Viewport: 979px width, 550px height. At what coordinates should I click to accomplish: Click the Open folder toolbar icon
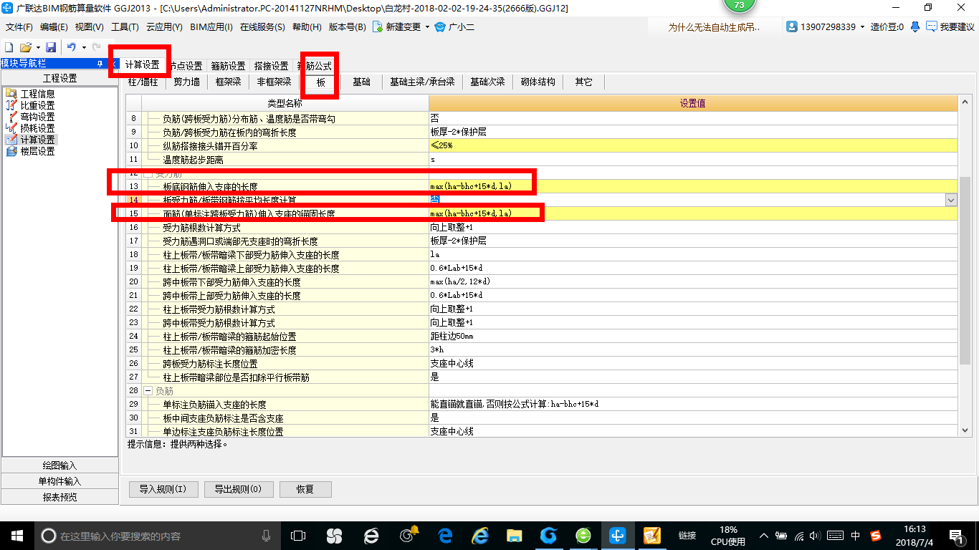click(x=25, y=47)
